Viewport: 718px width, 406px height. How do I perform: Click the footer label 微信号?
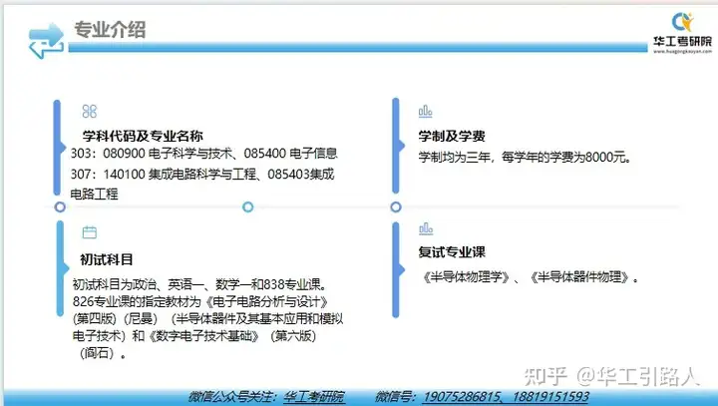[396, 396]
